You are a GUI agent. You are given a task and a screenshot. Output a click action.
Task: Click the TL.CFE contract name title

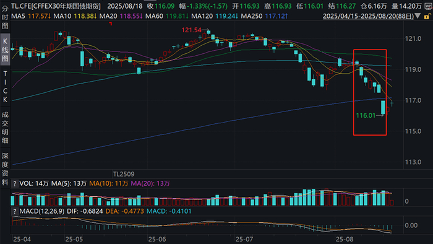(x=56, y=6)
